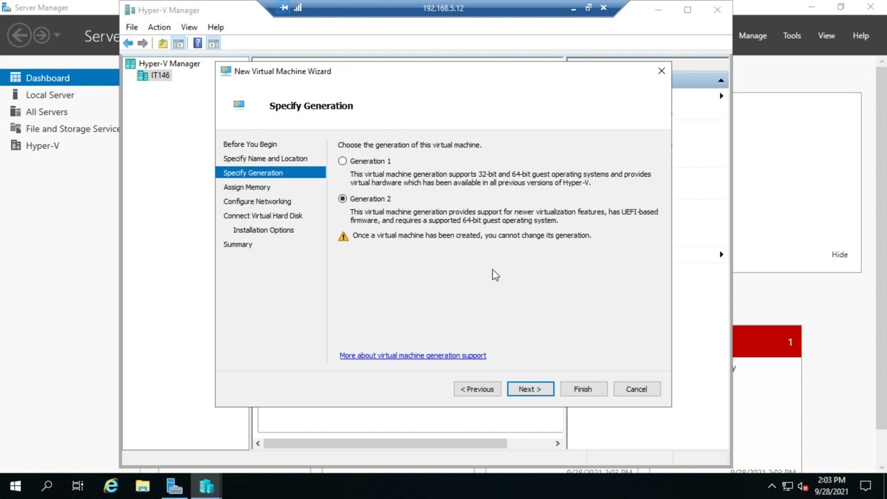Click Hide in the Server Manager panel
The height and width of the screenshot is (499, 887).
[x=839, y=254]
